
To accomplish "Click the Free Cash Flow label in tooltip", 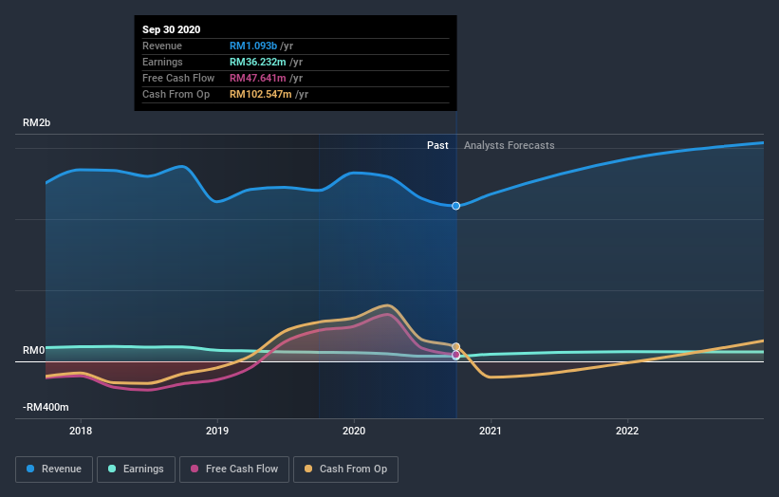I will point(178,78).
